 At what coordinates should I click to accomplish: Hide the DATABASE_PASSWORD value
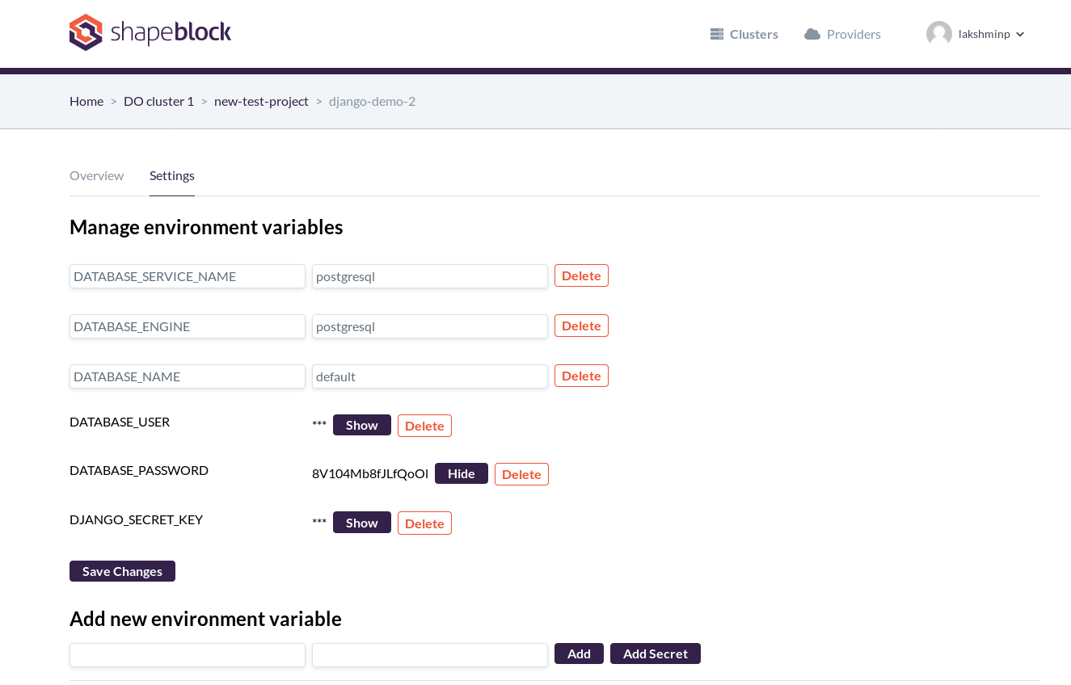tap(461, 473)
